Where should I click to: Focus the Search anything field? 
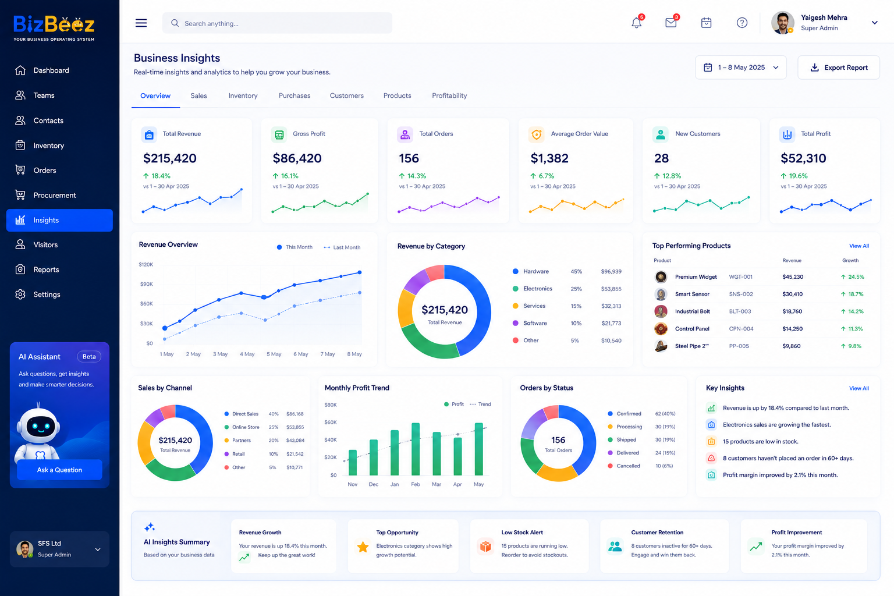coord(277,23)
